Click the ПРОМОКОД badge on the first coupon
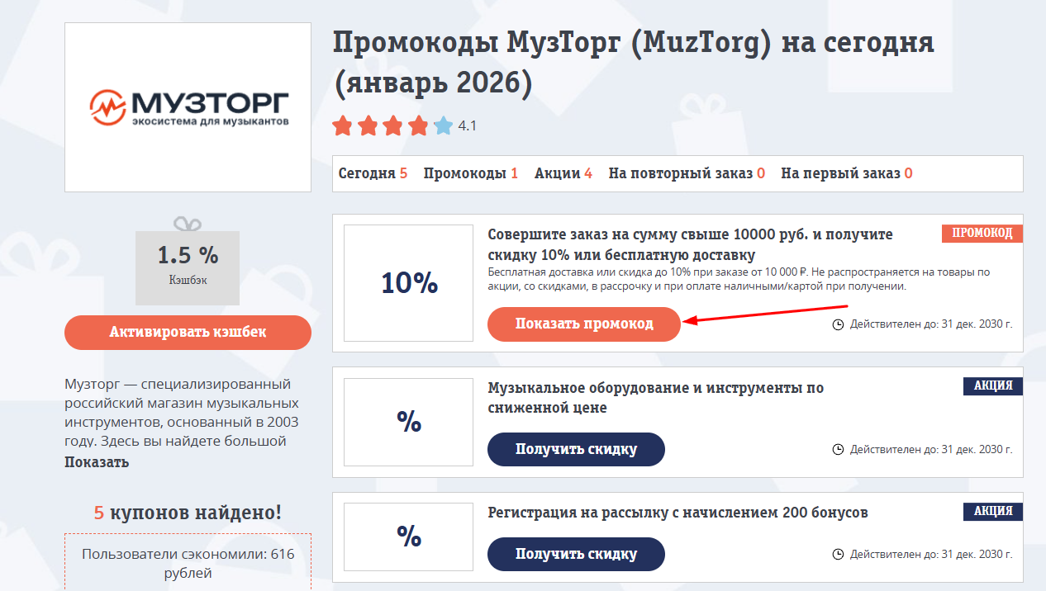This screenshot has height=591, width=1046. tap(981, 233)
